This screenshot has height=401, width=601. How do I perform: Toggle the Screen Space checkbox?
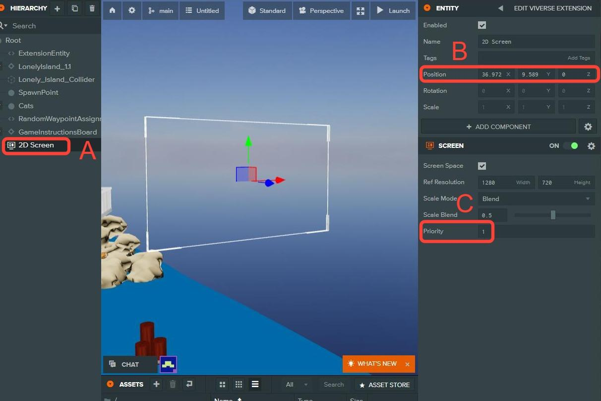(x=482, y=166)
